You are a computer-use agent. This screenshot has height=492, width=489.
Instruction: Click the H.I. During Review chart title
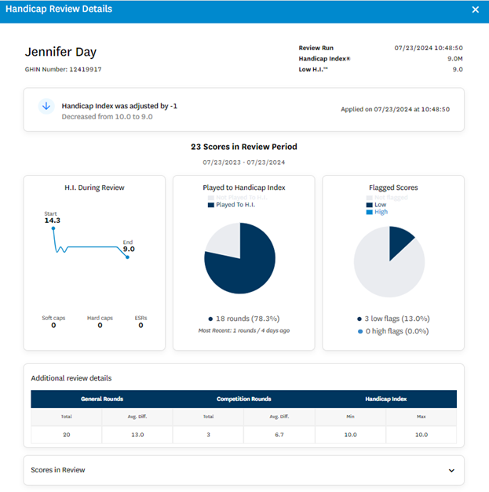tap(94, 188)
